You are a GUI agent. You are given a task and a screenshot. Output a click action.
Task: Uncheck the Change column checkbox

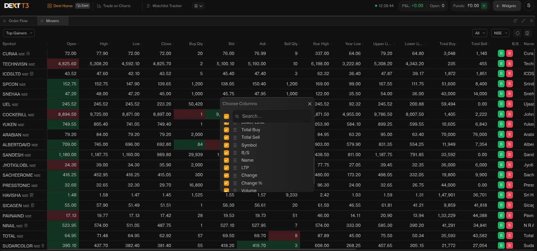point(226,175)
